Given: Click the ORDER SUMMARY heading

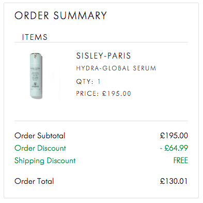Looking at the screenshot, I should pyautogui.click(x=60, y=16).
